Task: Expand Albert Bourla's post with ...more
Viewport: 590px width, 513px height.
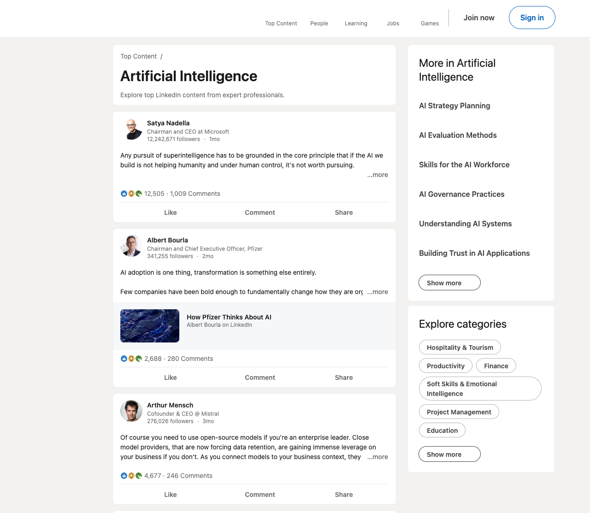Action: 378,292
